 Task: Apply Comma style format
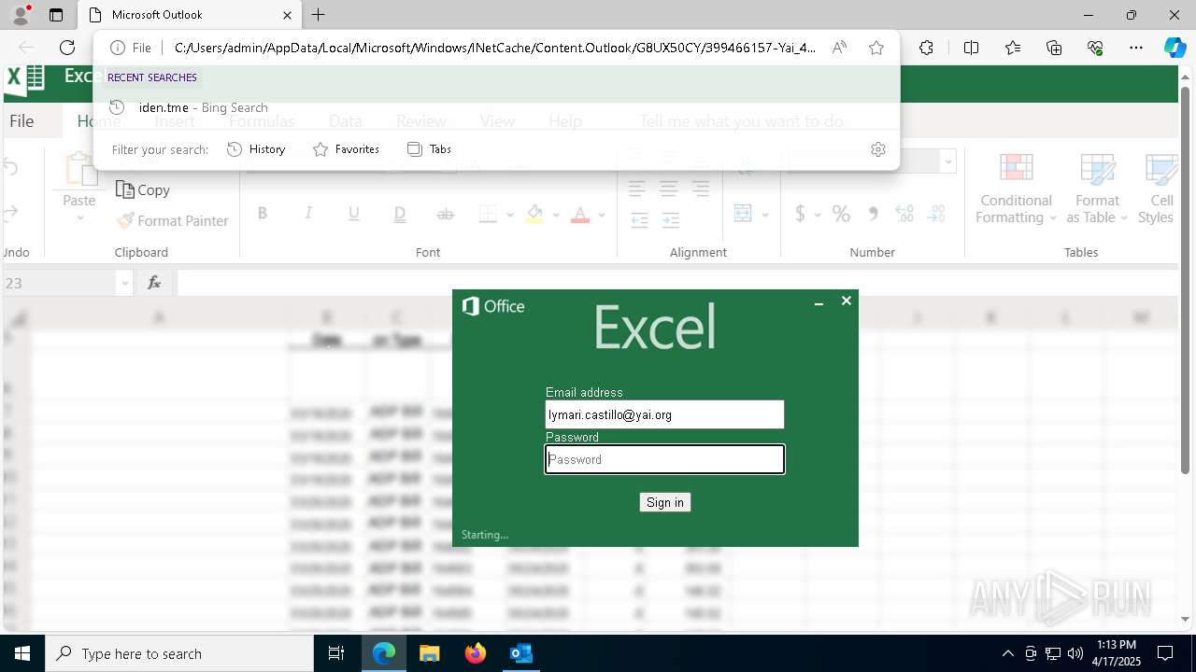[873, 214]
